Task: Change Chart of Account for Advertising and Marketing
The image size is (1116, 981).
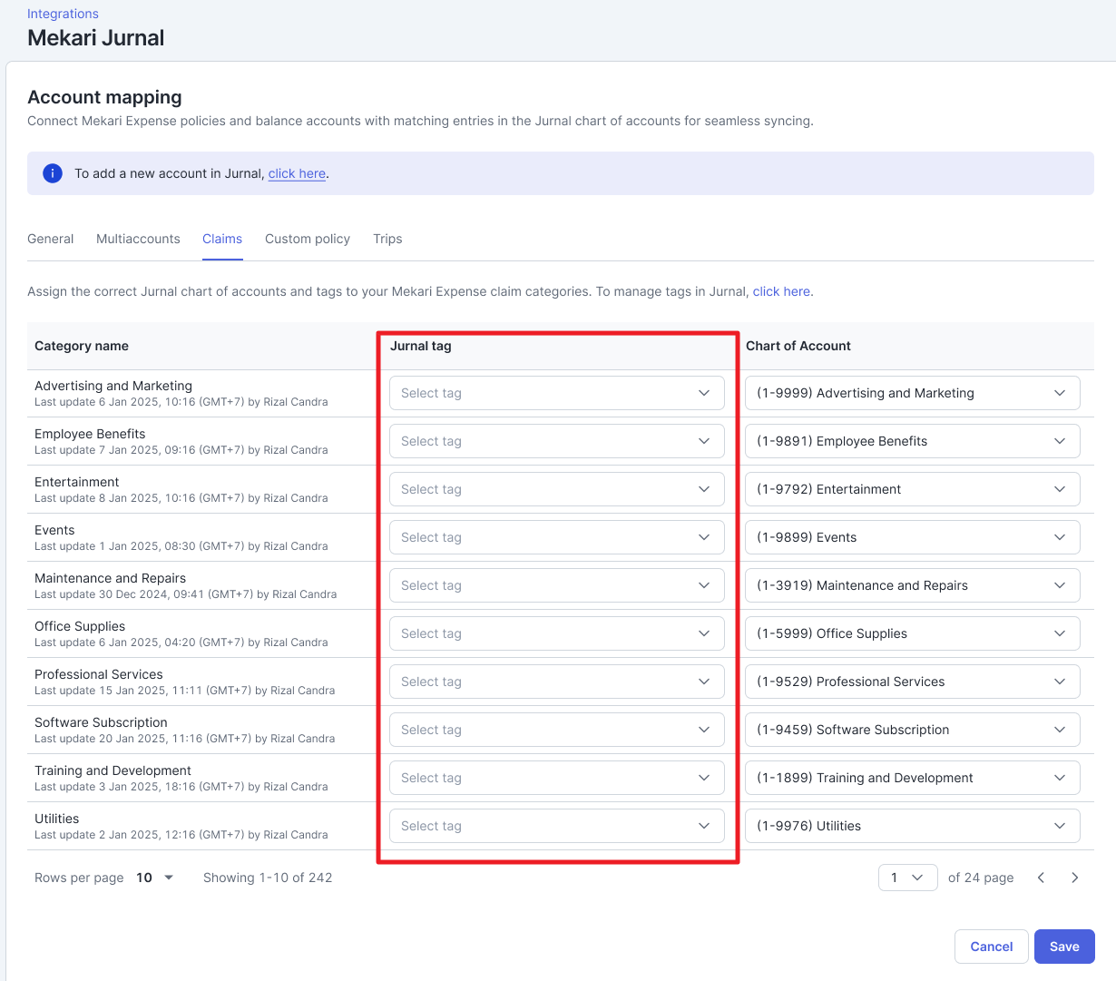Action: pos(913,393)
